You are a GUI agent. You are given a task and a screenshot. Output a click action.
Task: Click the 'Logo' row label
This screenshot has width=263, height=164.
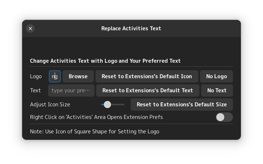click(36, 76)
